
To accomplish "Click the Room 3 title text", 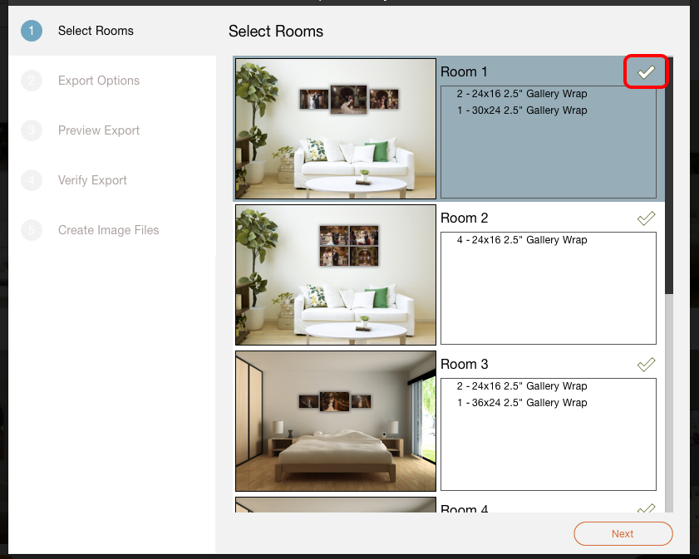I will 464,364.
